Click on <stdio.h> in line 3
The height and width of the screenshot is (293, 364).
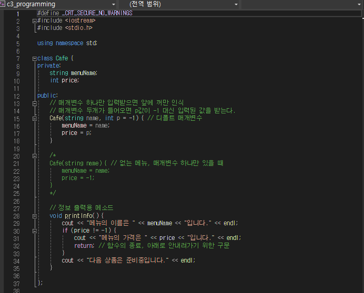click(79, 28)
